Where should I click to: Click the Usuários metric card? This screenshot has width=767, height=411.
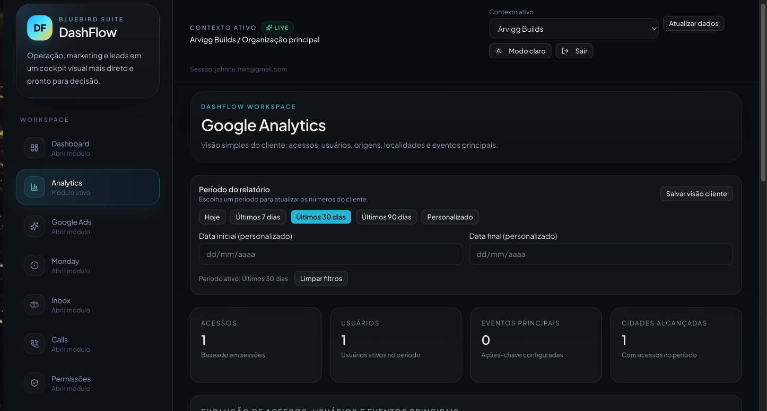[396, 345]
